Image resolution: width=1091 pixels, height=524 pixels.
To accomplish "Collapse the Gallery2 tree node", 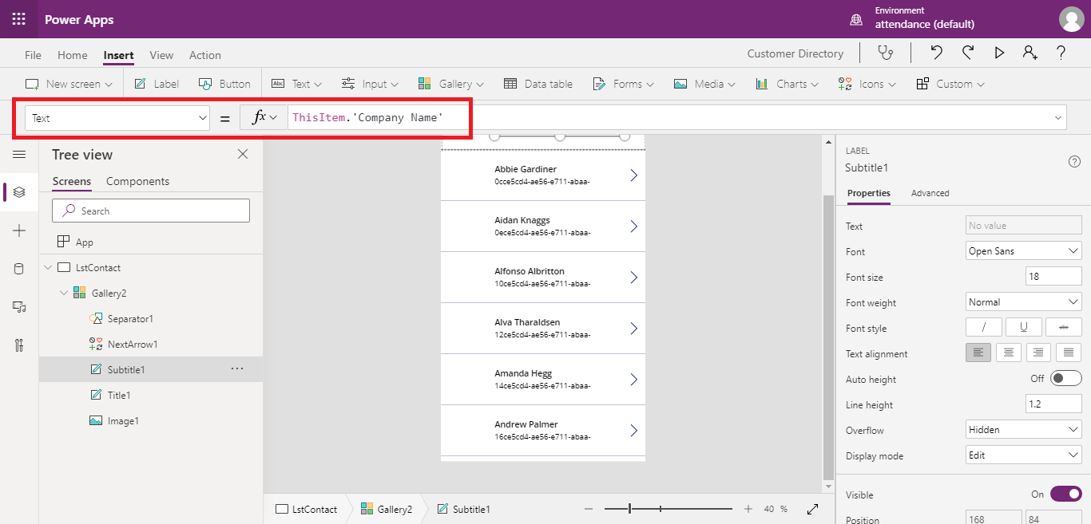I will tap(65, 293).
